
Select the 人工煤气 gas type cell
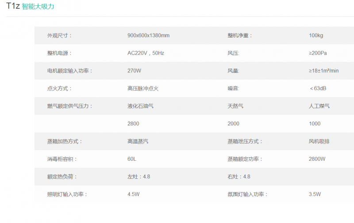(x=319, y=106)
